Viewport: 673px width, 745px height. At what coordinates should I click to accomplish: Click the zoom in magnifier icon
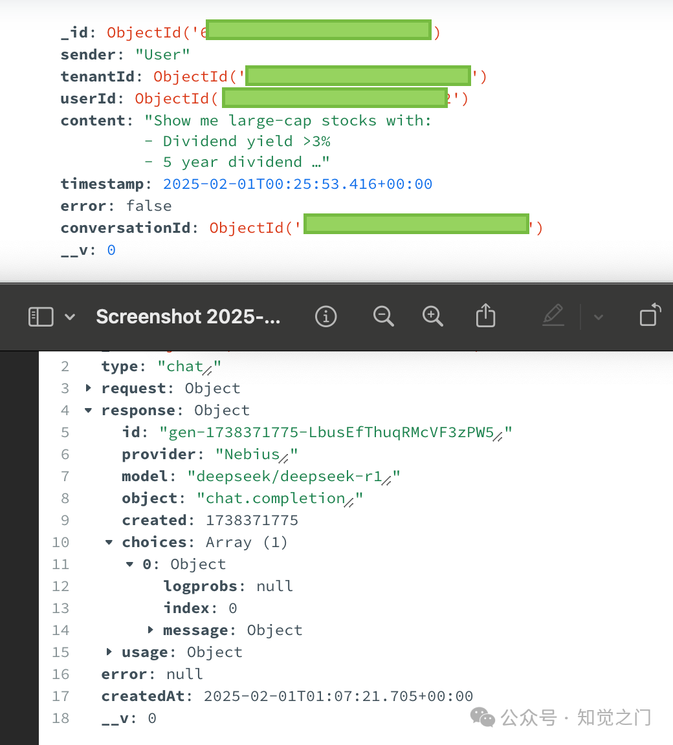click(x=432, y=316)
